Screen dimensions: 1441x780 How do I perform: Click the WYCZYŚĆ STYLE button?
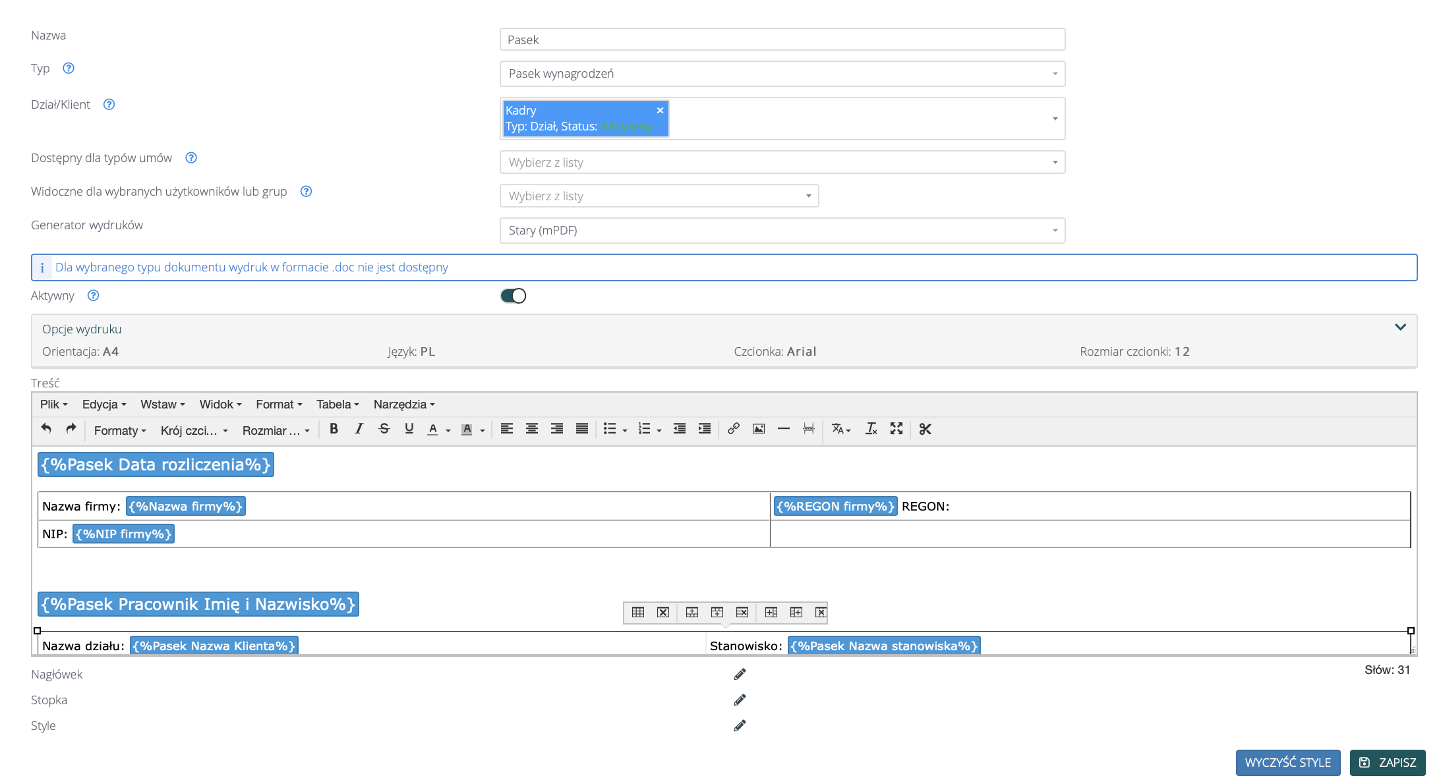click(x=1287, y=762)
